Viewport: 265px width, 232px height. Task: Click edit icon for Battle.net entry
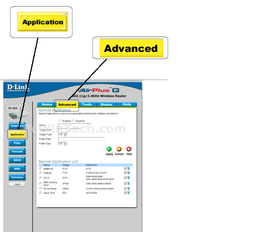pyautogui.click(x=125, y=168)
